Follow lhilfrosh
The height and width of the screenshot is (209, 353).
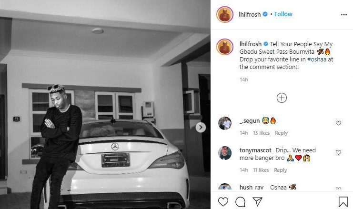283,14
